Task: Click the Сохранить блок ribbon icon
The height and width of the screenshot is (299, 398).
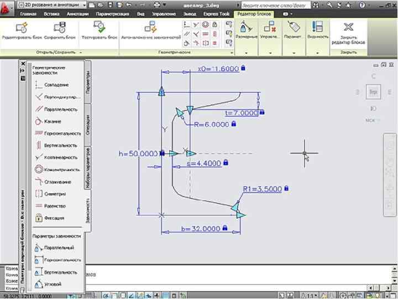Action: (60, 28)
